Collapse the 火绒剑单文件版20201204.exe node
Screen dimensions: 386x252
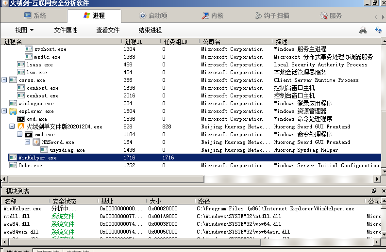click(12, 126)
